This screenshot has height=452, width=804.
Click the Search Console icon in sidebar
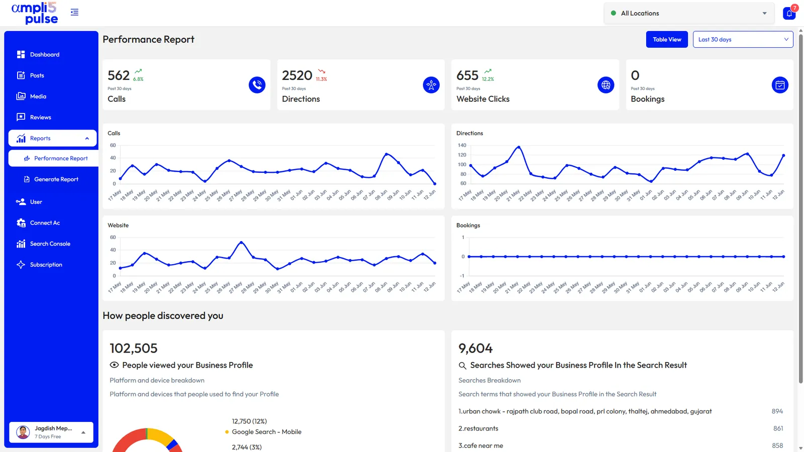point(21,244)
